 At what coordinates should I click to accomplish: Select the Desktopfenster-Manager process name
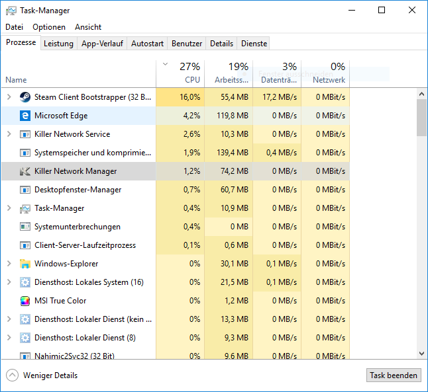click(x=78, y=190)
